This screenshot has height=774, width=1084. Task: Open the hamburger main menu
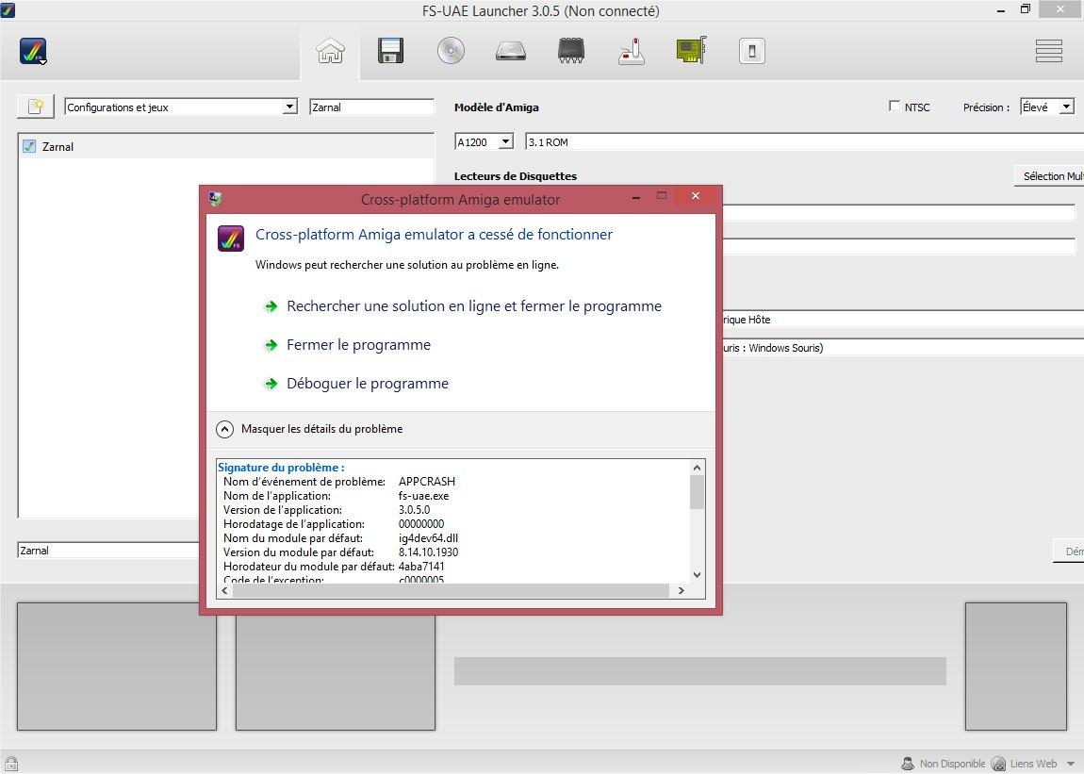click(1048, 51)
